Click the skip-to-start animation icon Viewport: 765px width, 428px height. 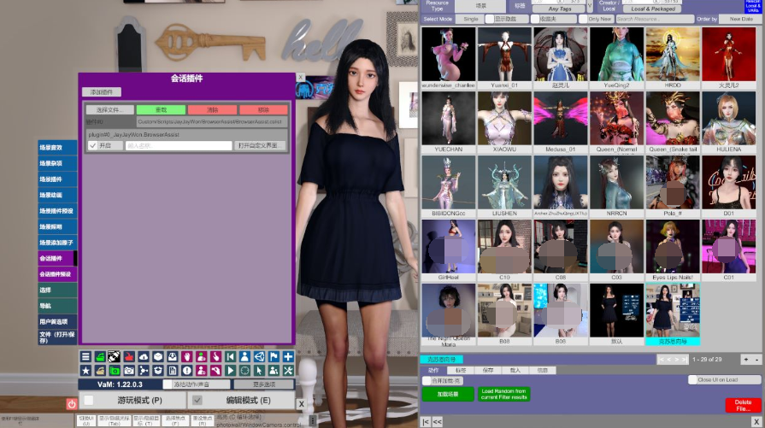point(230,357)
